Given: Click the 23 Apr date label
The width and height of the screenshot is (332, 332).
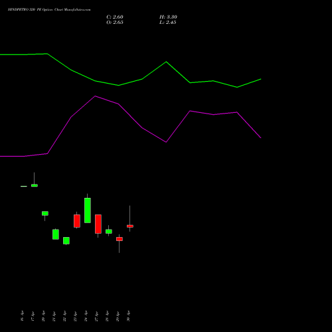Looking at the screenshot, I should click(75, 316).
